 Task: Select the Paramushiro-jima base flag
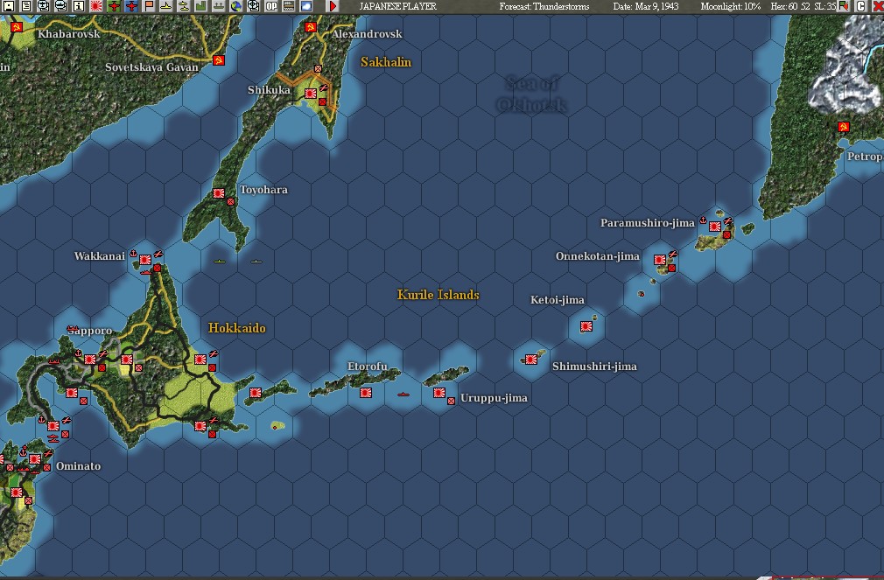[715, 227]
